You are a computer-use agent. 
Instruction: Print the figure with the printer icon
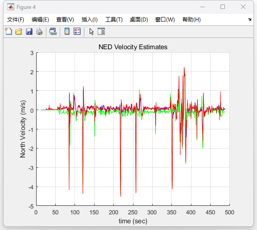pos(39,31)
